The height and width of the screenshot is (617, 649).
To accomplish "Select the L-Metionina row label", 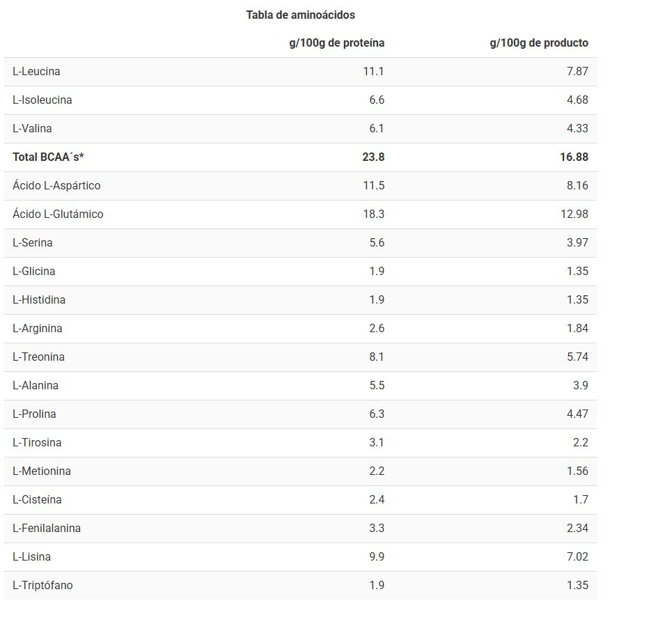I will [x=41, y=471].
